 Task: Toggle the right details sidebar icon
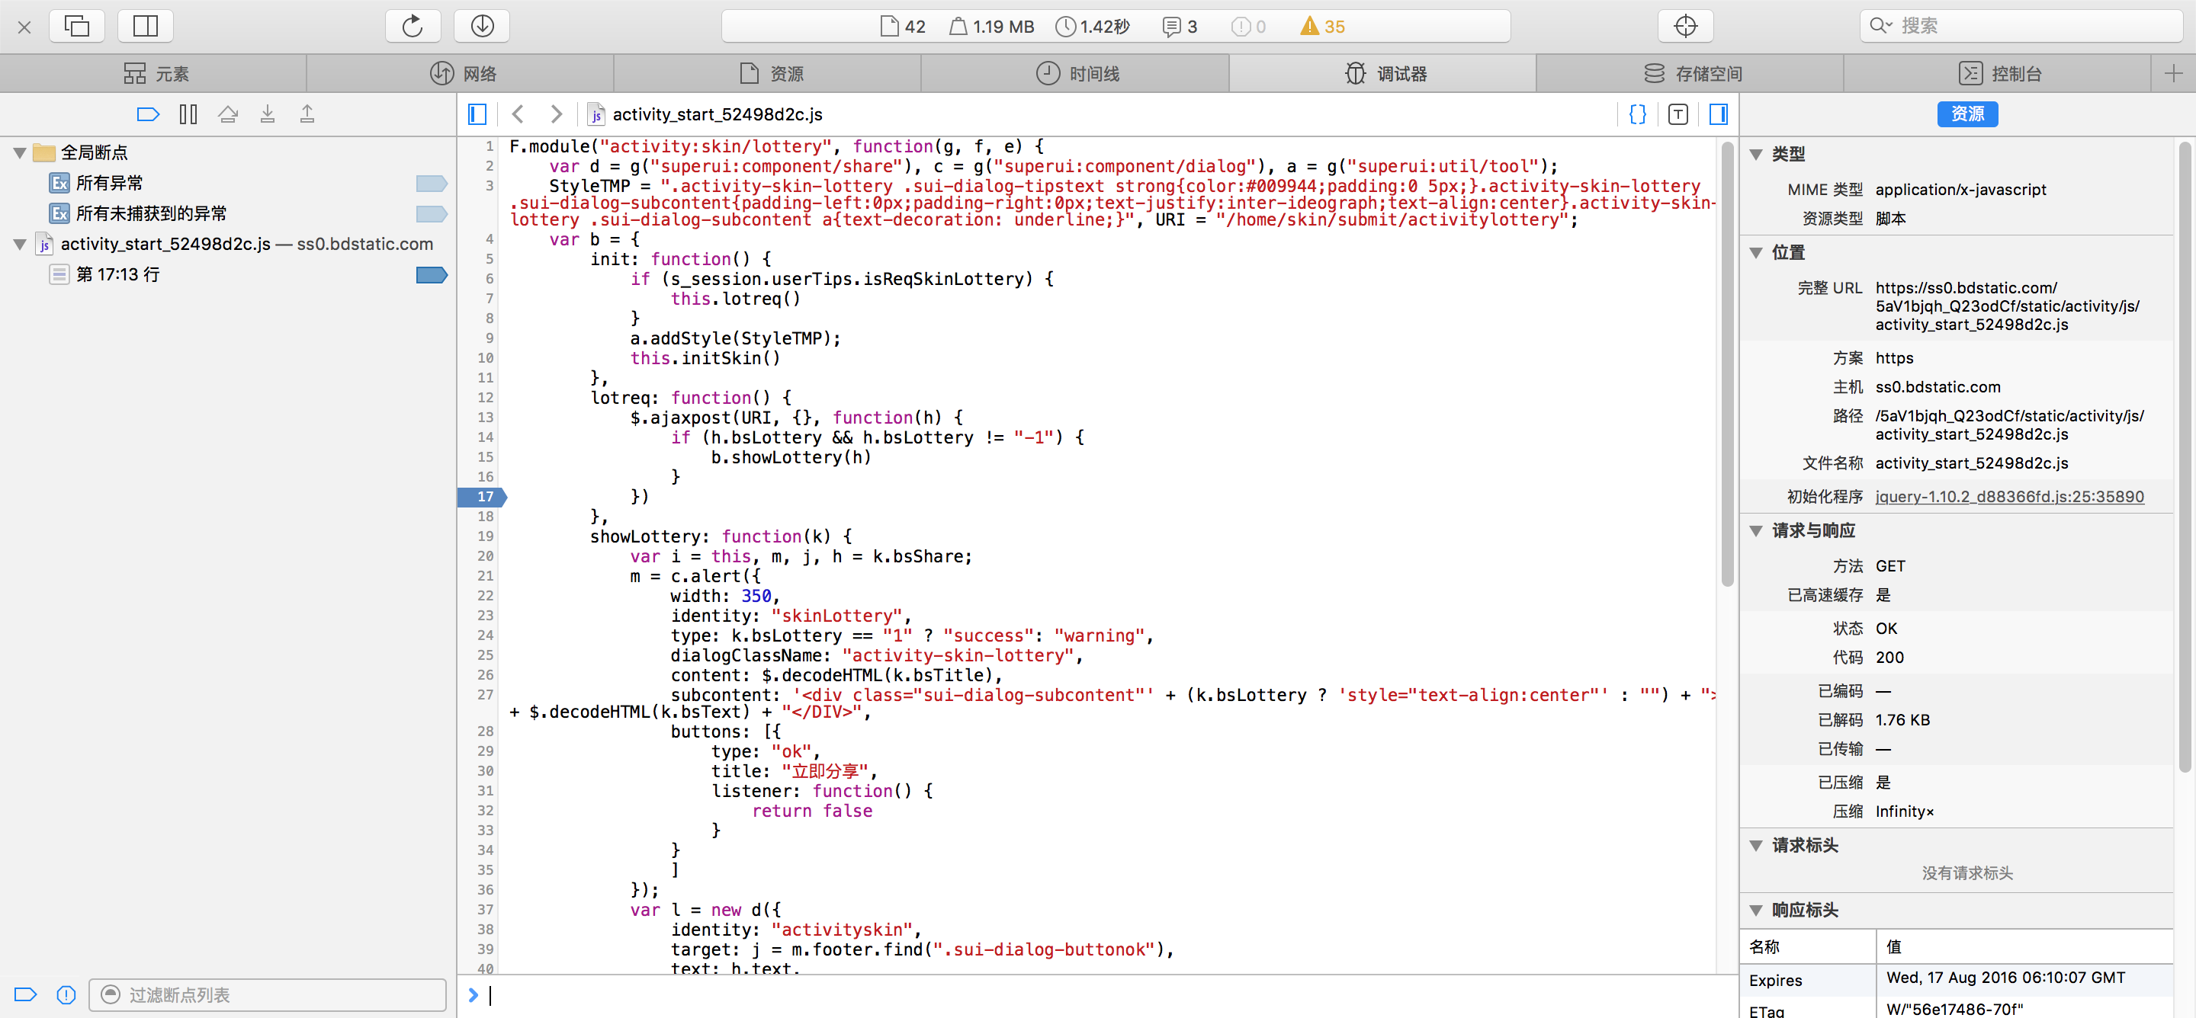coord(1719,114)
